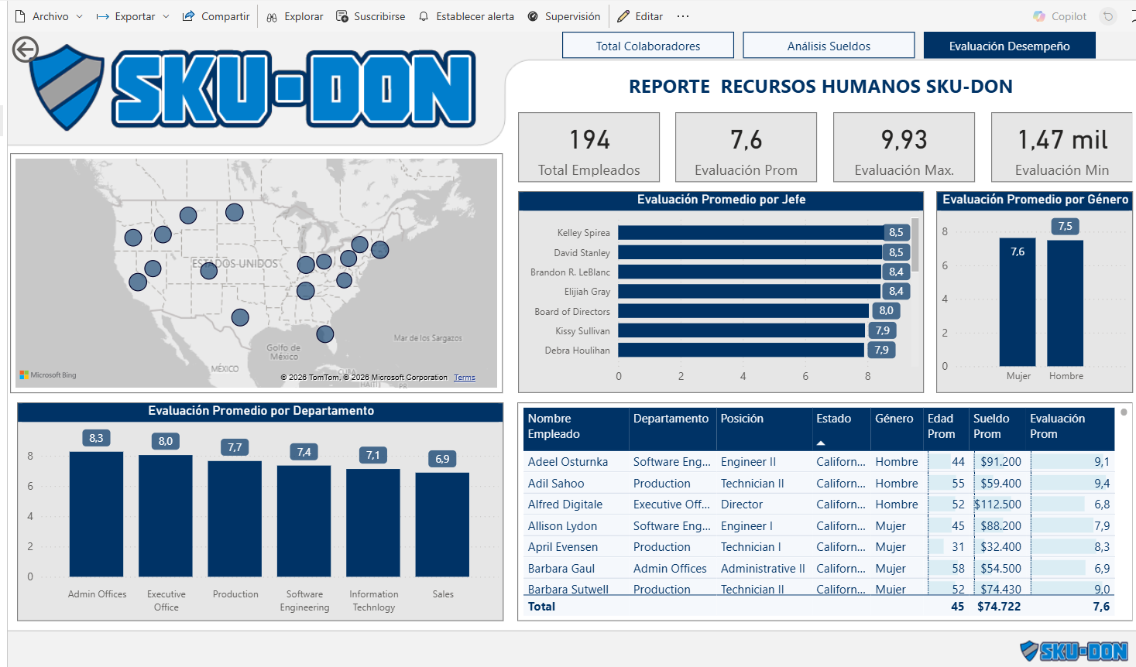Click the reset undo circular icon
The image size is (1136, 667).
(1108, 16)
